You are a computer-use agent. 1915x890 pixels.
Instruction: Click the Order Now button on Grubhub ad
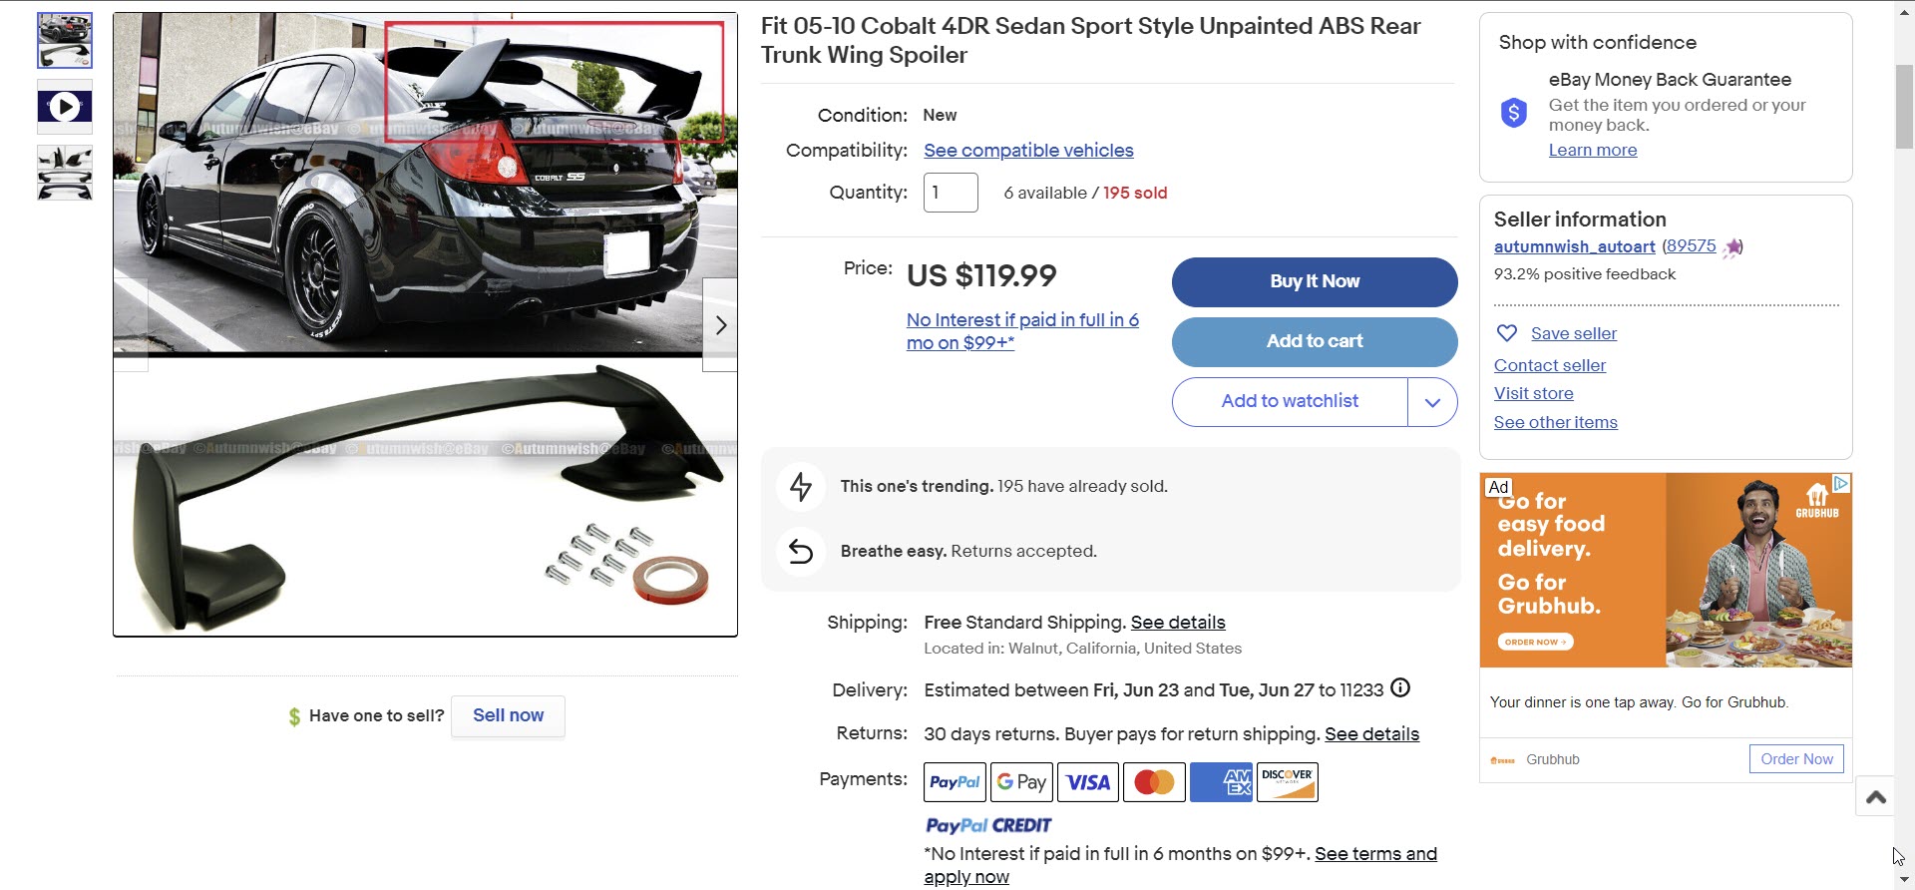[x=1796, y=759]
